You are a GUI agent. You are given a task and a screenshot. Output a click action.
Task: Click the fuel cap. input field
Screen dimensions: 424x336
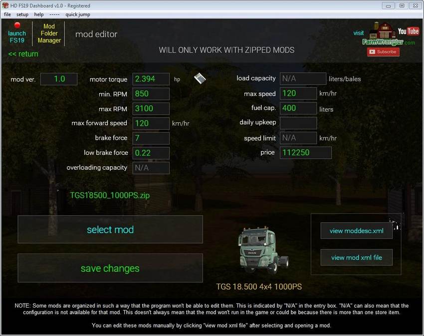298,108
